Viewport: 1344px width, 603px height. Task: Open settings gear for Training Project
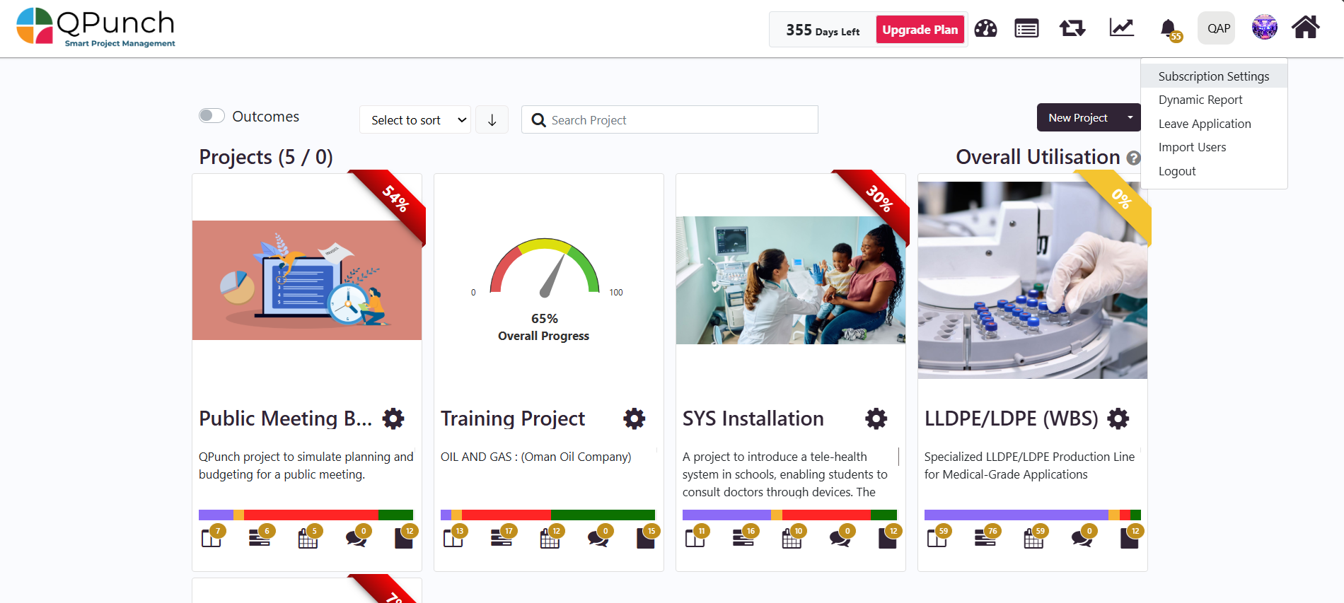[634, 418]
